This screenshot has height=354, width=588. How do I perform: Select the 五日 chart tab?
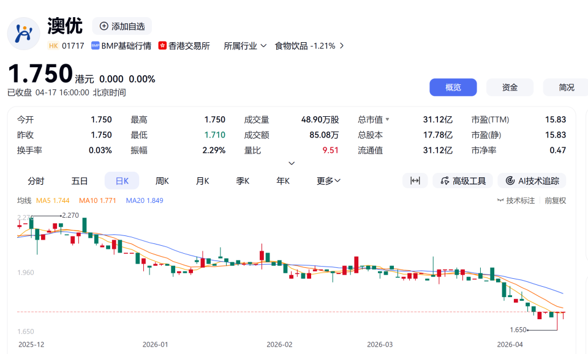pyautogui.click(x=80, y=181)
